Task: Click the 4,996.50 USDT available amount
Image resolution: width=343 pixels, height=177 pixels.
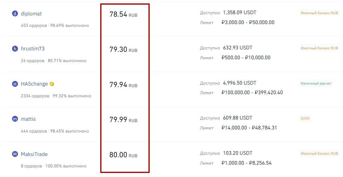Action: (x=239, y=83)
